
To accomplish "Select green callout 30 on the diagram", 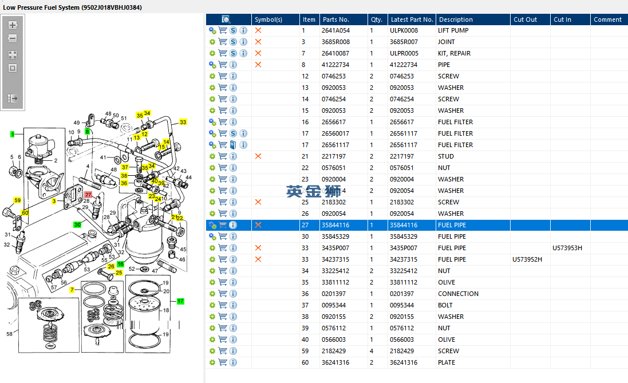I will pyautogui.click(x=77, y=225).
